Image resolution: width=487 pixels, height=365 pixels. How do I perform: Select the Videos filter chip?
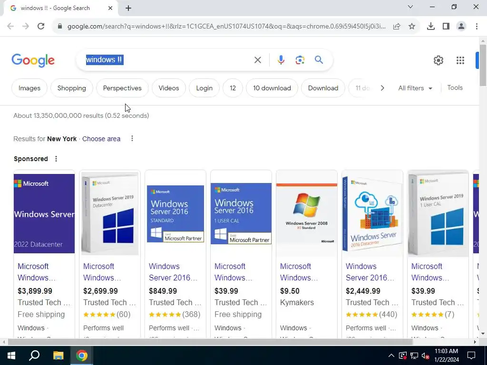169,88
